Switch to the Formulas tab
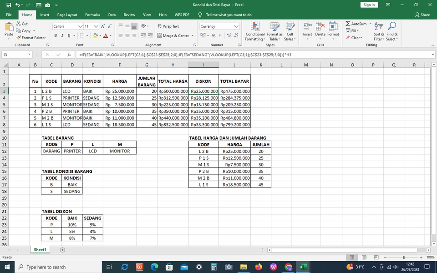The image size is (437, 273). [92, 15]
